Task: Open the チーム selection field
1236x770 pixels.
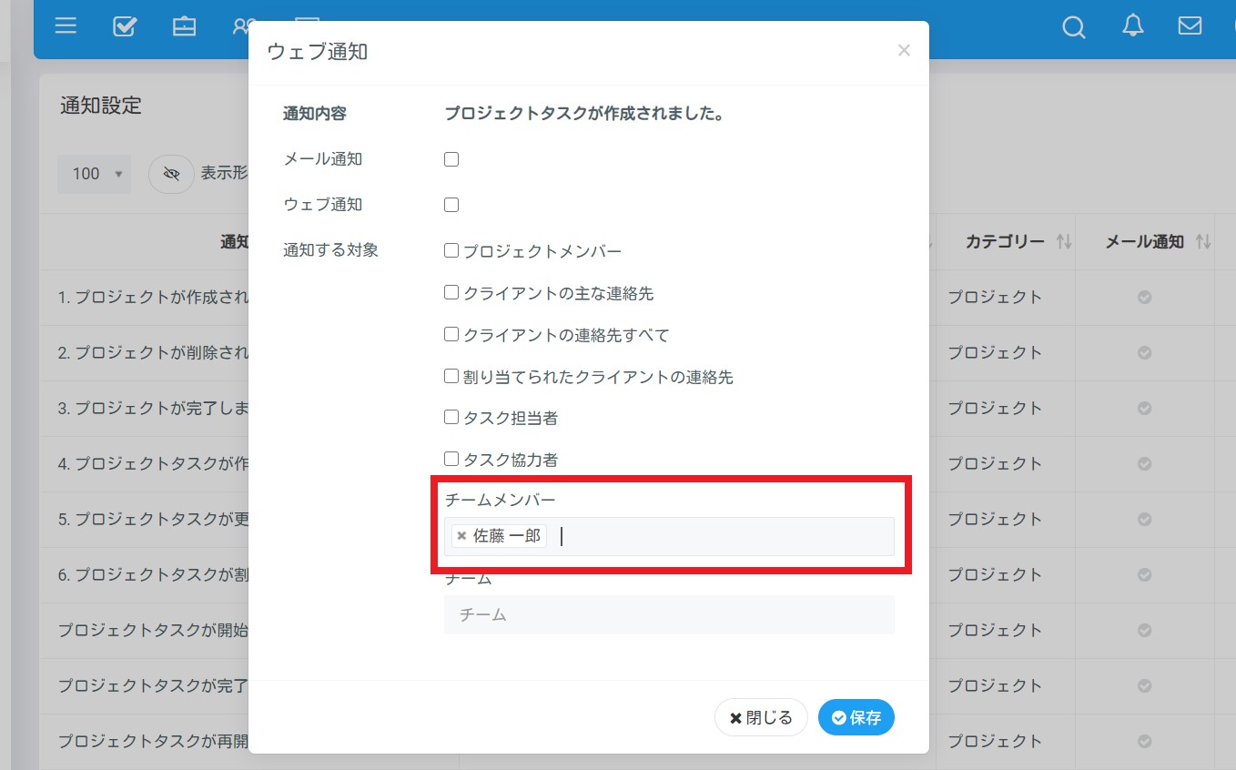Action: coord(669,614)
